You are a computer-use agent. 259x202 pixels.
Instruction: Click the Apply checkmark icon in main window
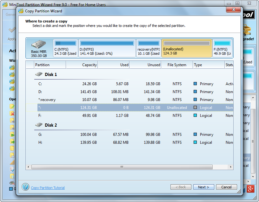pyautogui.click(x=12, y=30)
